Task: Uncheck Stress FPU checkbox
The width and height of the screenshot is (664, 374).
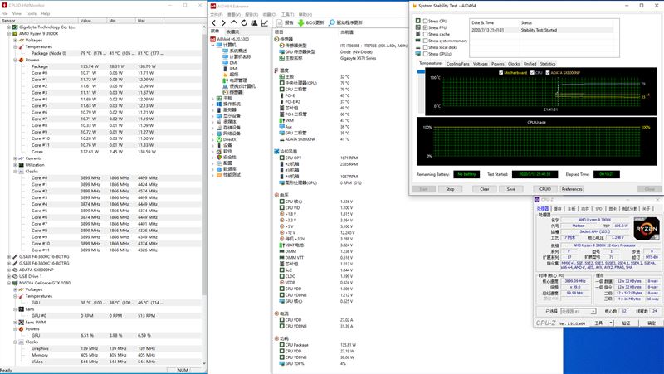Action: (x=425, y=27)
